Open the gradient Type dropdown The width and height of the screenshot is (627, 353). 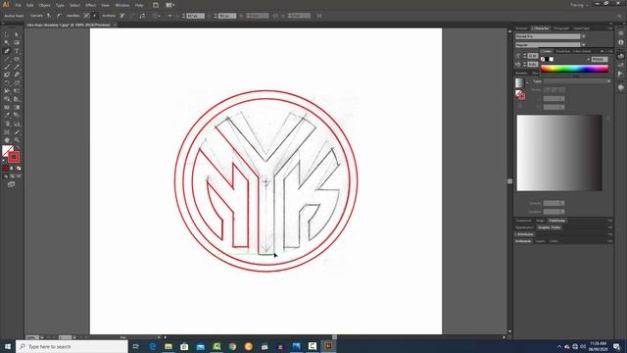577,81
